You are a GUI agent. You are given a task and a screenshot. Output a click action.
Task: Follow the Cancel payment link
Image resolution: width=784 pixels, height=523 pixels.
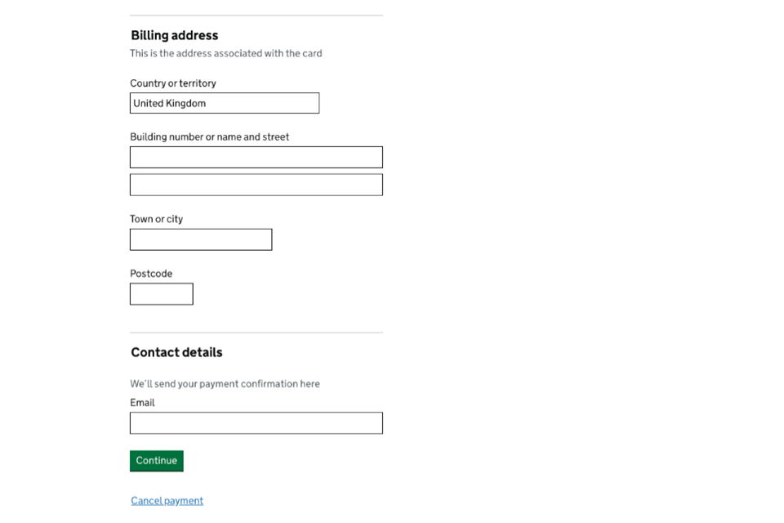click(x=167, y=501)
